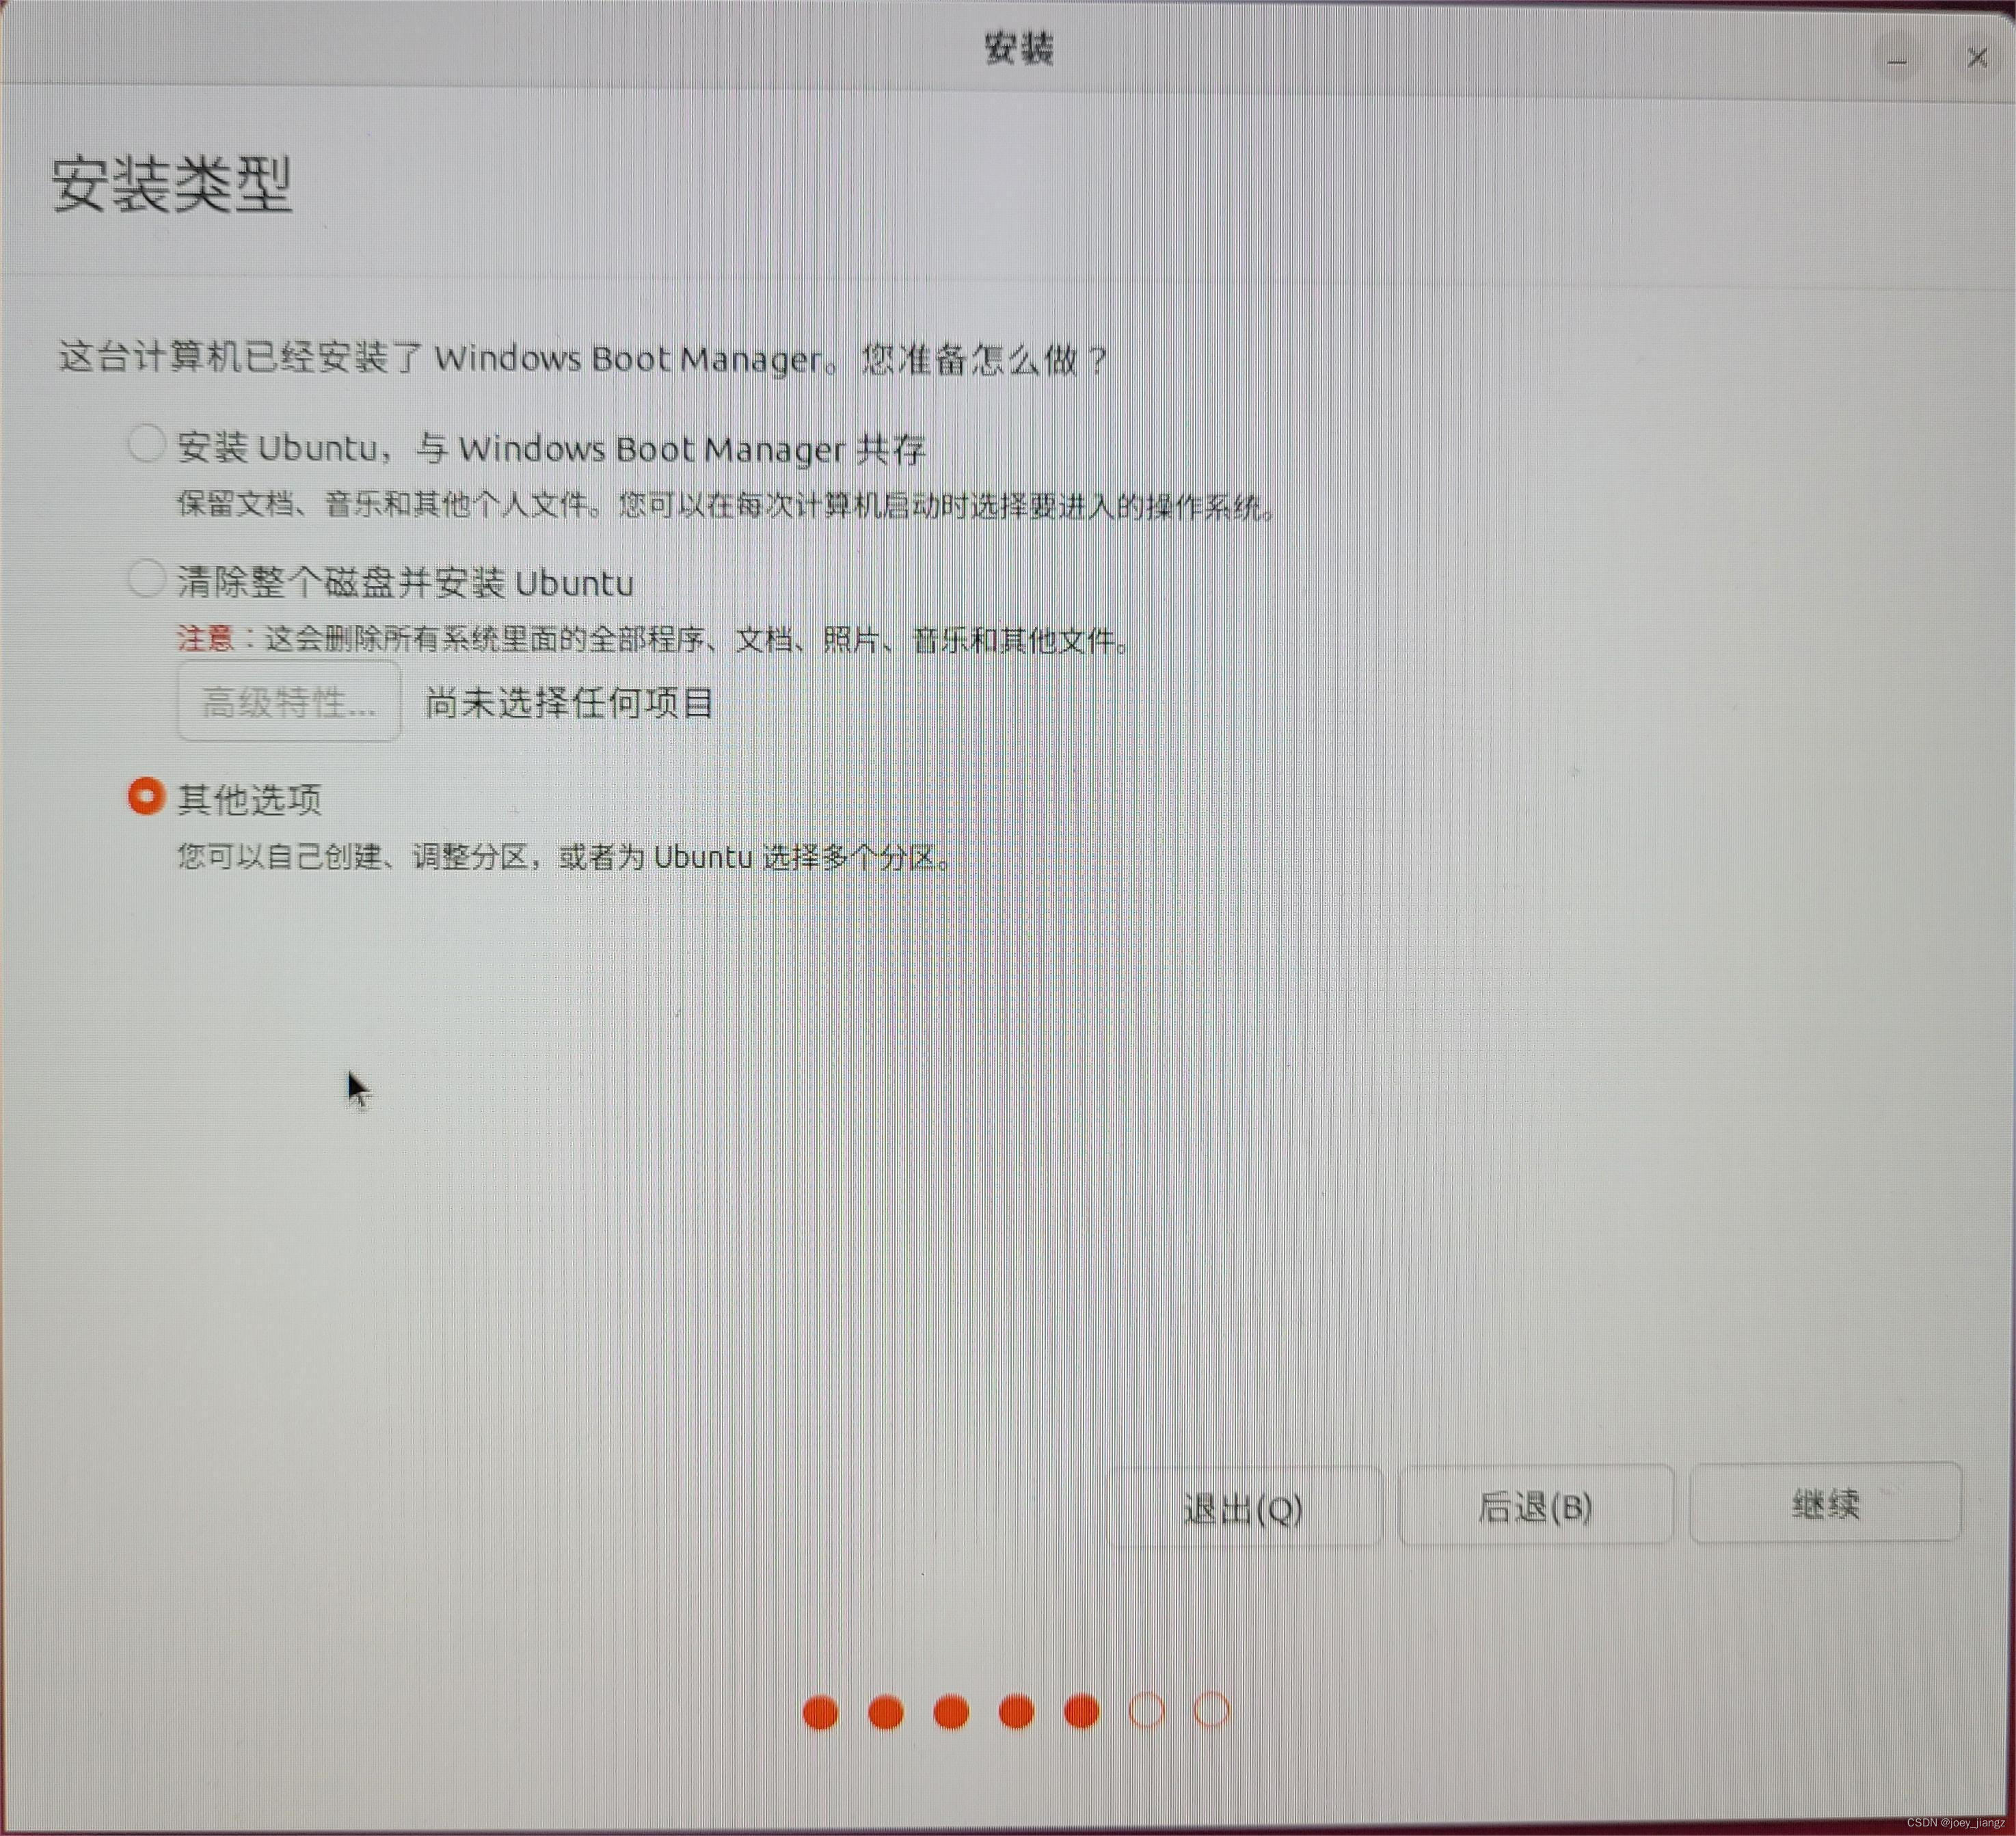Click the 安装类型 page heading
Screen dimensions: 2016x1836
(172, 185)
